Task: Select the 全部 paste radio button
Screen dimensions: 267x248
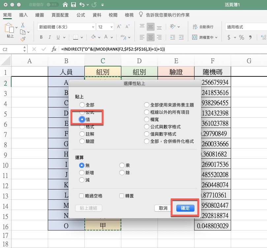Action: (82, 105)
